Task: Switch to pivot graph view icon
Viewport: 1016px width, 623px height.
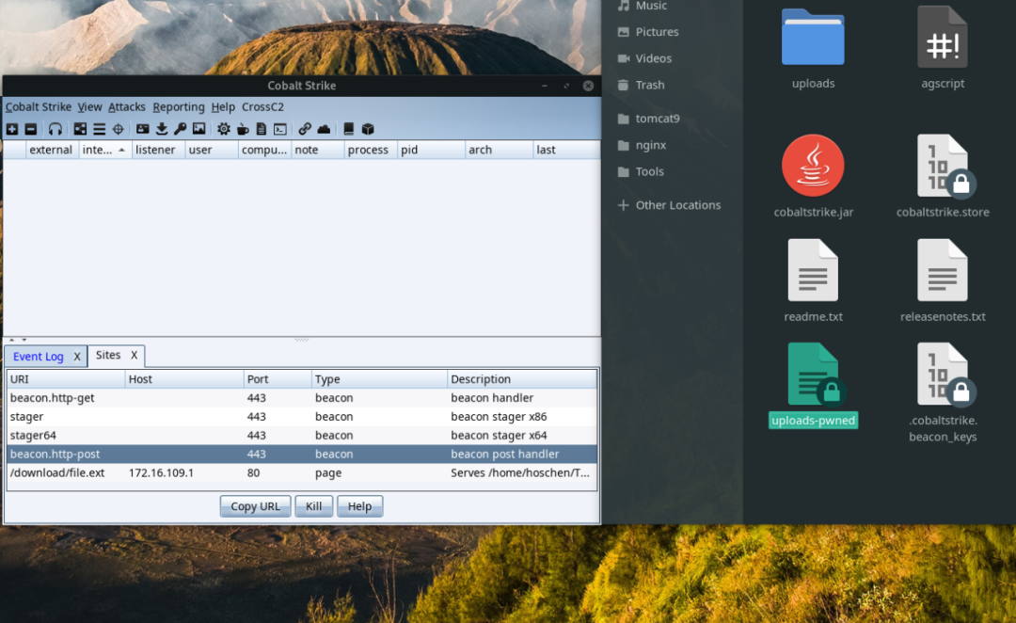Action: (x=80, y=129)
